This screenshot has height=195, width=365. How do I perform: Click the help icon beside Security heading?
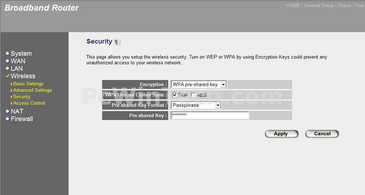(117, 42)
